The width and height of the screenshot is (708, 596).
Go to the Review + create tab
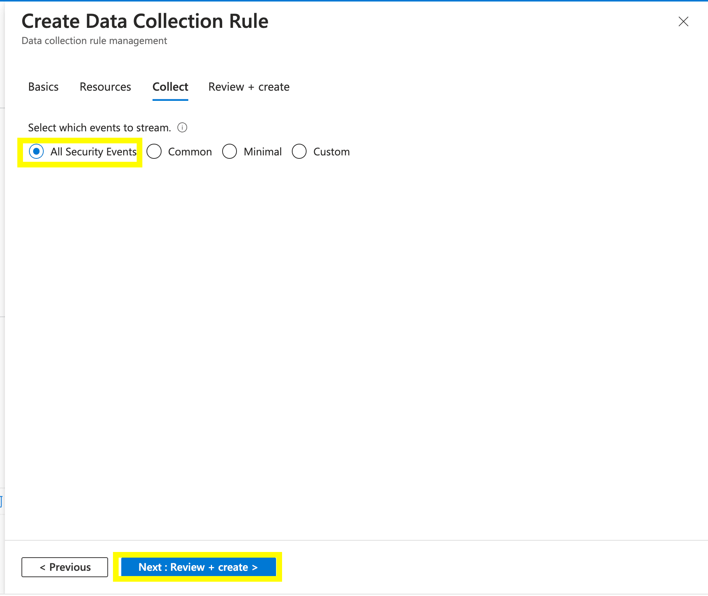click(249, 87)
